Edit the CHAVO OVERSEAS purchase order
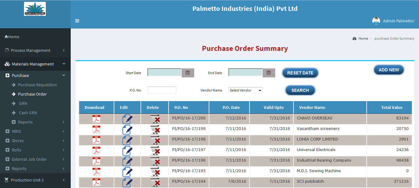Image resolution: width=419 pixels, height=188 pixels. tap(127, 119)
